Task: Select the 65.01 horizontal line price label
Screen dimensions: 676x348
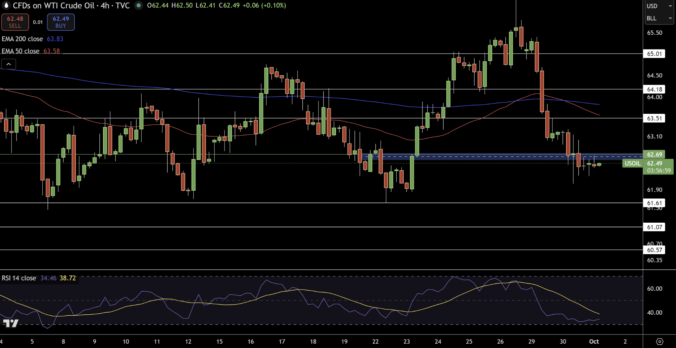Action: pos(654,54)
